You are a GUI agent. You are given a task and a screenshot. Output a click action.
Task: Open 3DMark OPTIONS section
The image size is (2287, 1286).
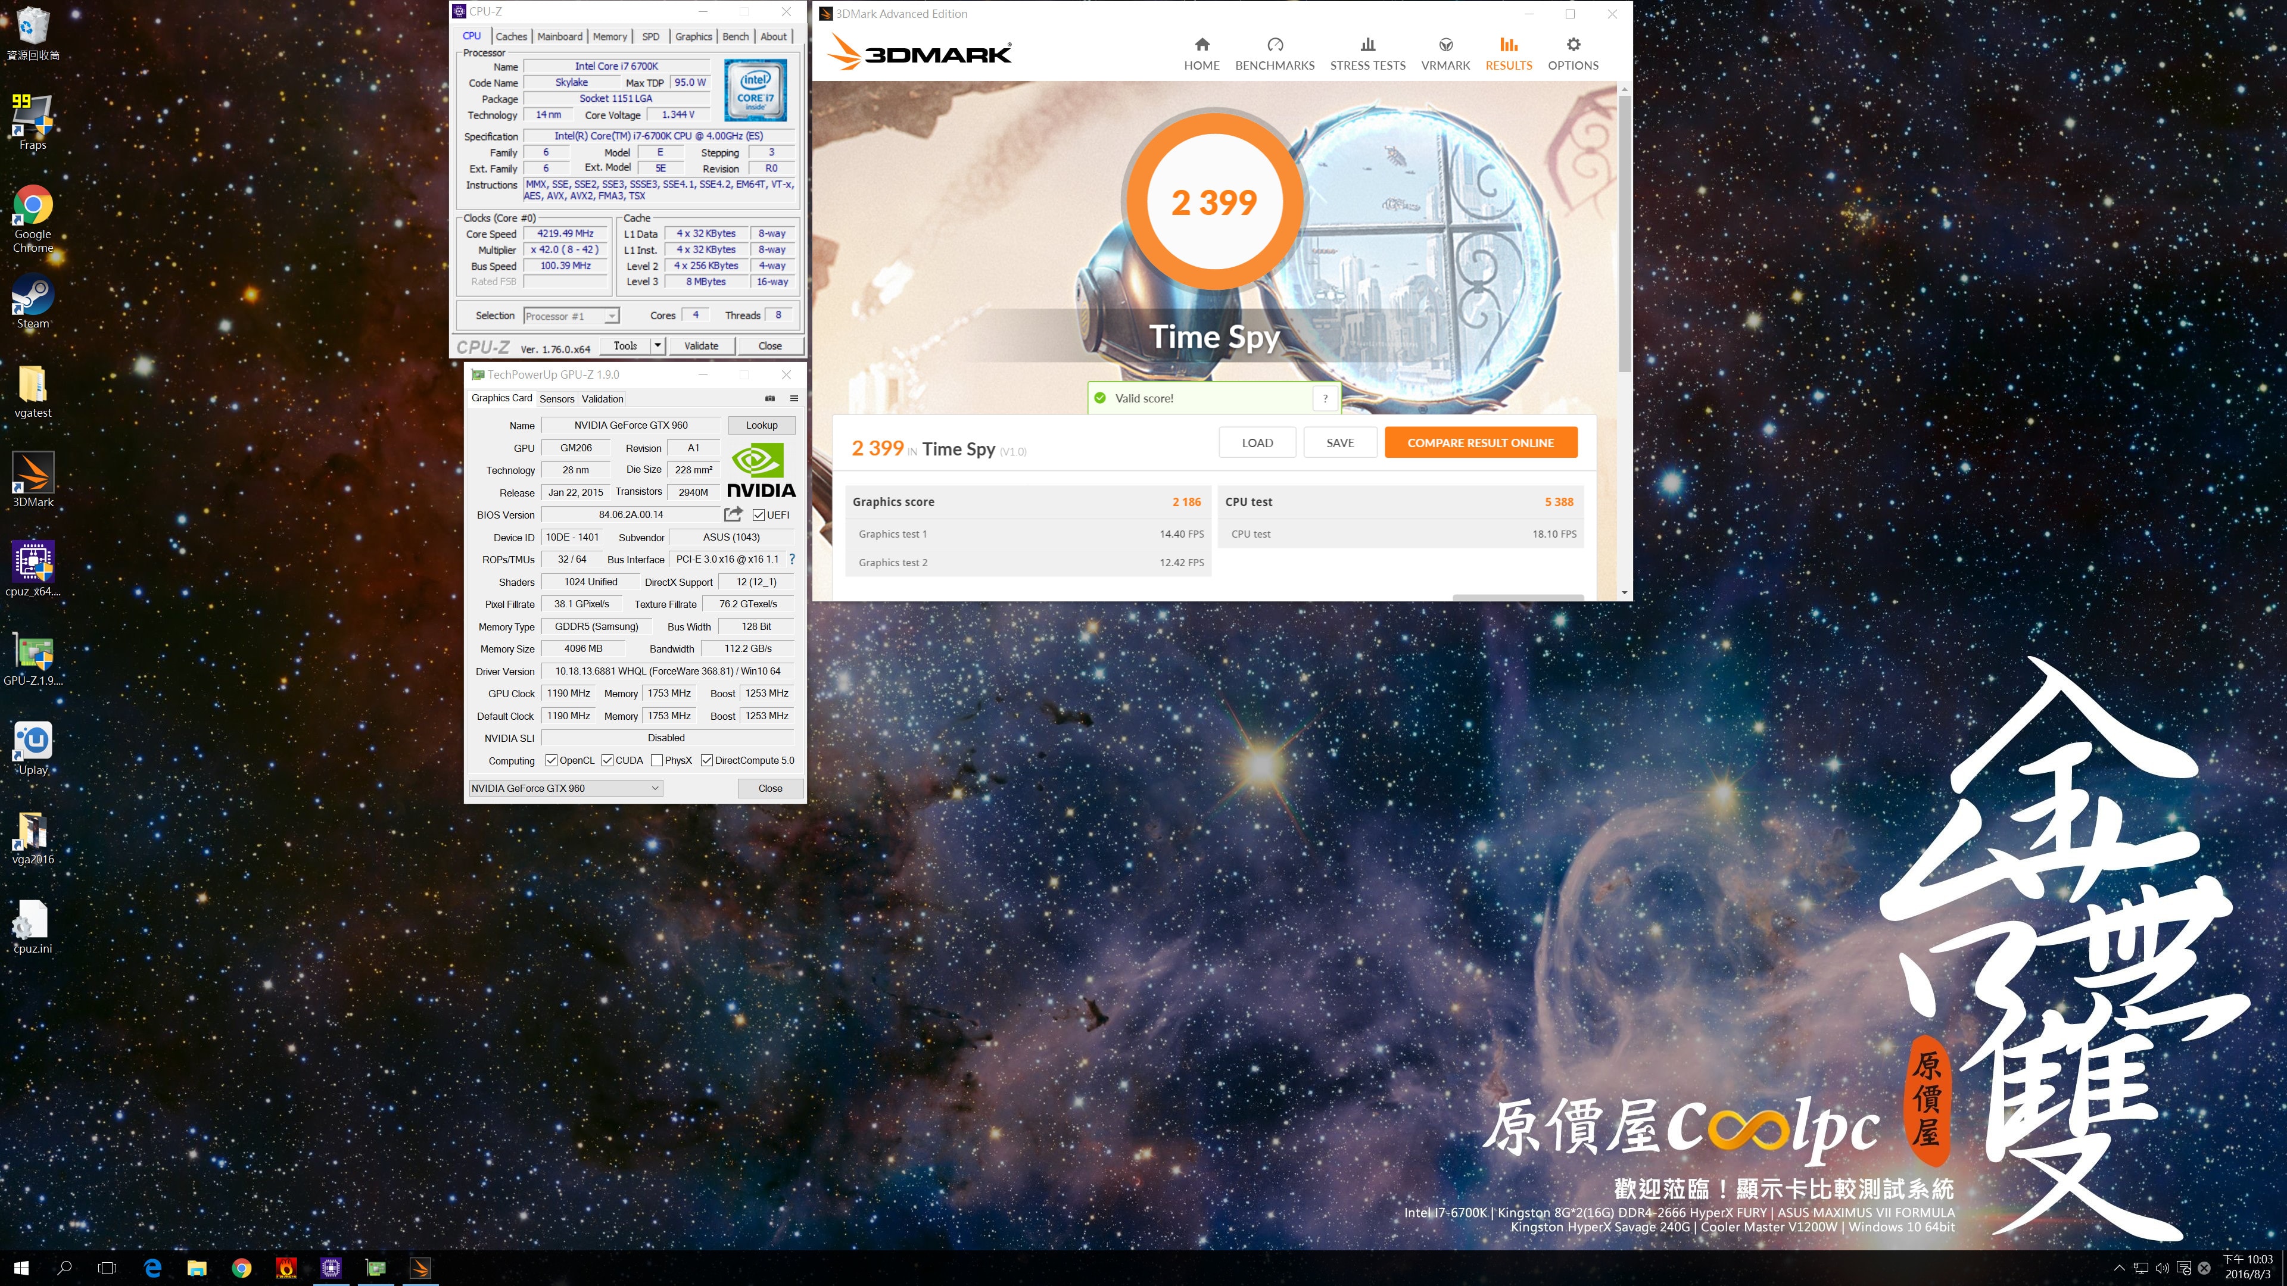1572,54
